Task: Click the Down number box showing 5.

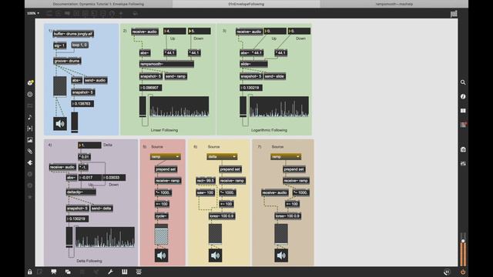Action: click(x=200, y=31)
